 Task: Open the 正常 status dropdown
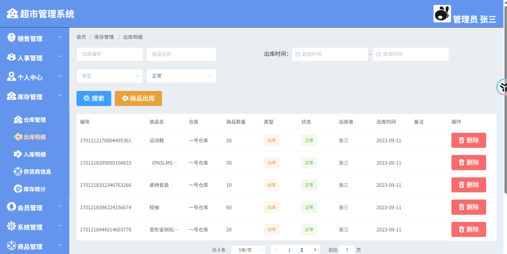pos(181,76)
